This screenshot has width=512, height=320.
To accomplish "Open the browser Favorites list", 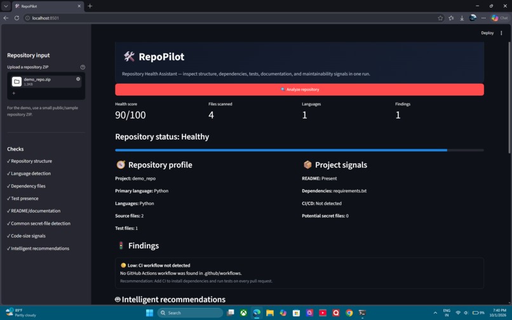I will (x=451, y=18).
